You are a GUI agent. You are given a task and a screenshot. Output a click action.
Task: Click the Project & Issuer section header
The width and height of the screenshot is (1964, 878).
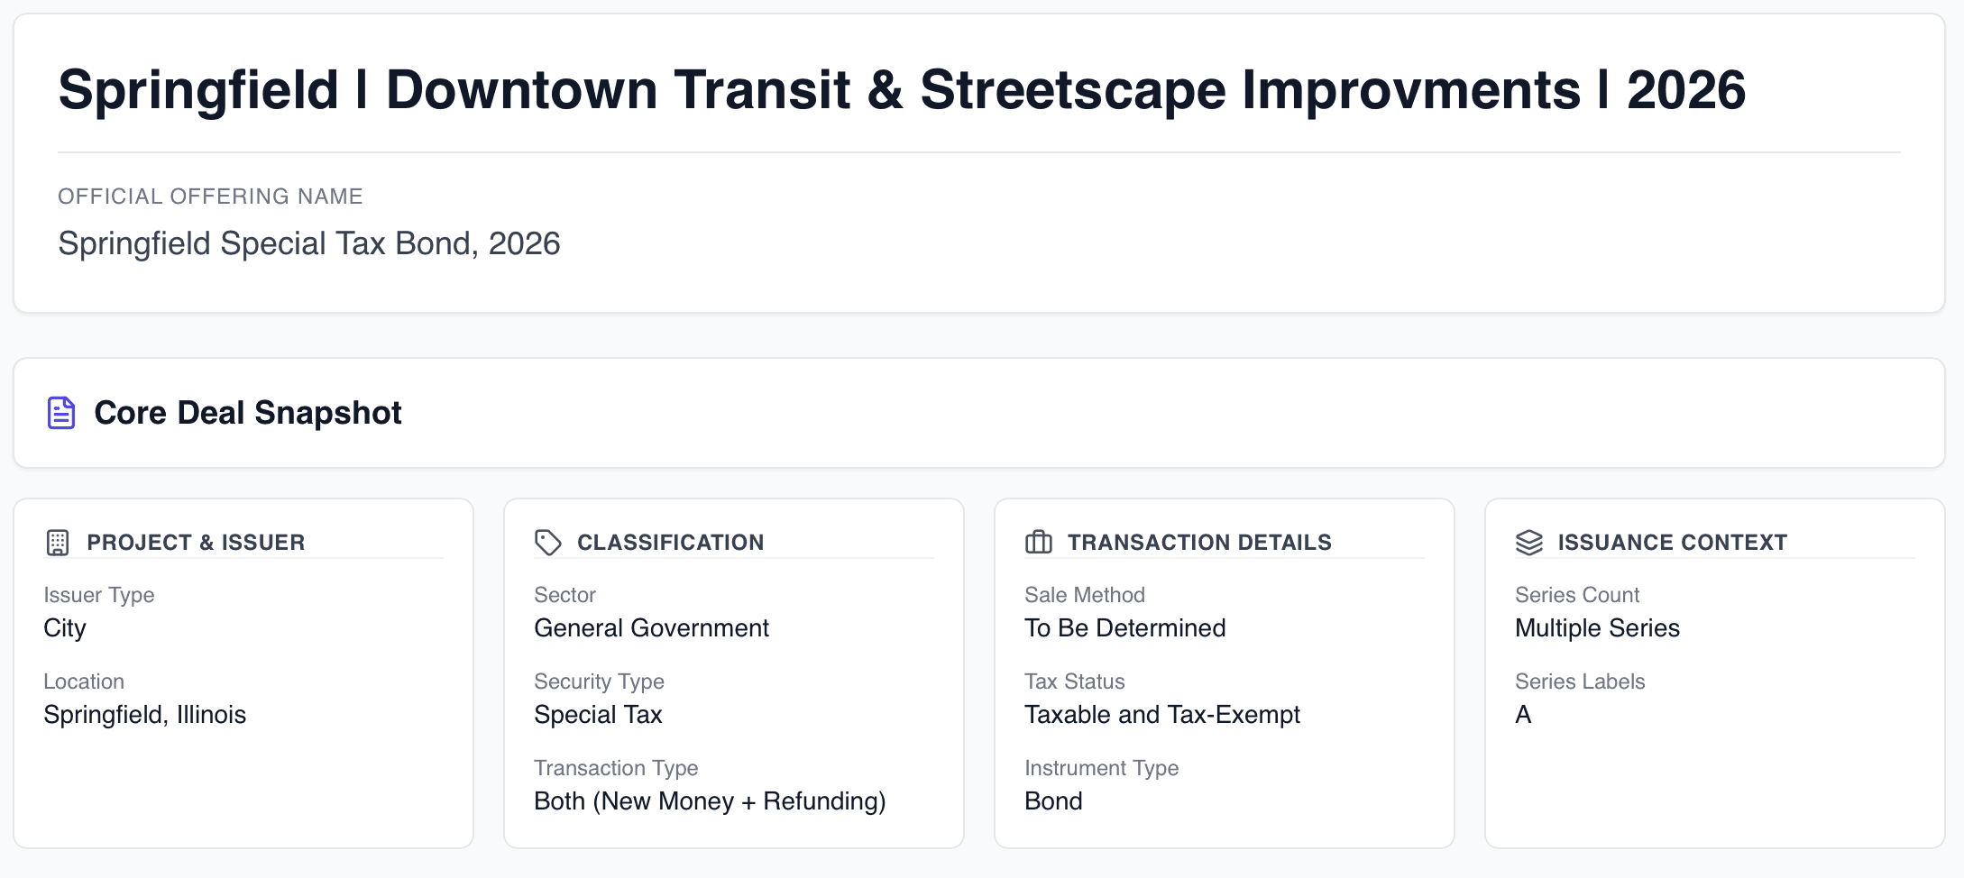coord(196,543)
